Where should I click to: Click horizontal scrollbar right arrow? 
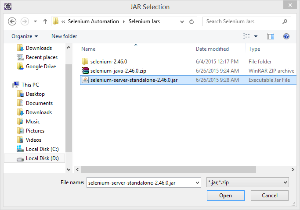tap(293, 169)
